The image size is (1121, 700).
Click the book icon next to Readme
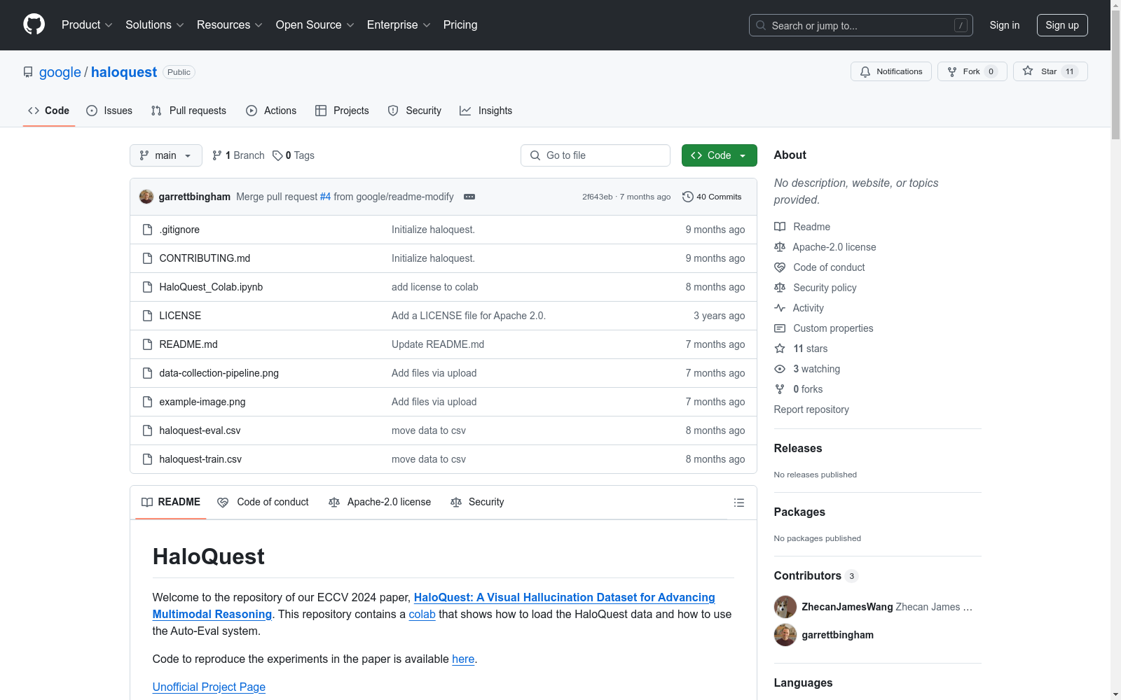780,227
